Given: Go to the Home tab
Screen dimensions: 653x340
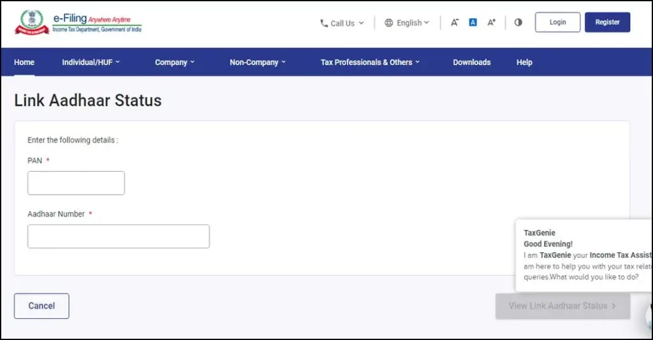Looking at the screenshot, I should pos(24,62).
